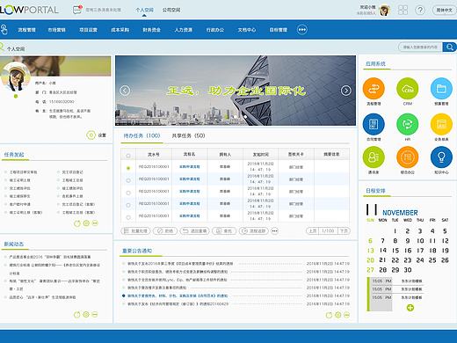The height and width of the screenshot is (343, 457).
Task: Refresh the 重要公告通知 panel
Action: click(329, 315)
